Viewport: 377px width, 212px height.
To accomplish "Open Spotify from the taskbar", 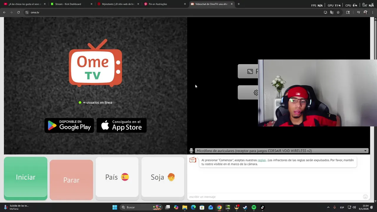I will [254, 207].
